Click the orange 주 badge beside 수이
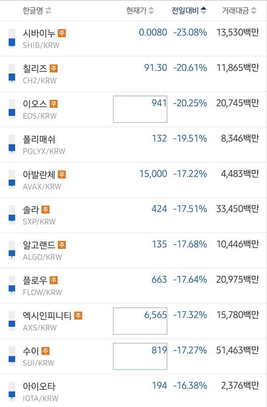The width and height of the screenshot is (267, 407). click(x=46, y=351)
